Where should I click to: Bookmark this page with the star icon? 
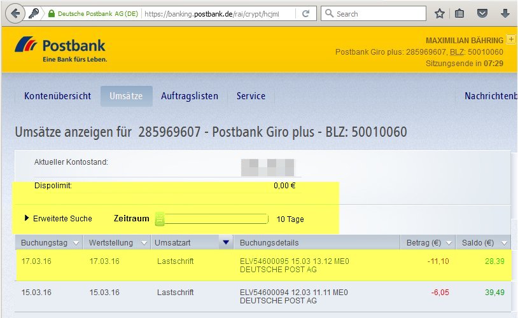point(439,13)
